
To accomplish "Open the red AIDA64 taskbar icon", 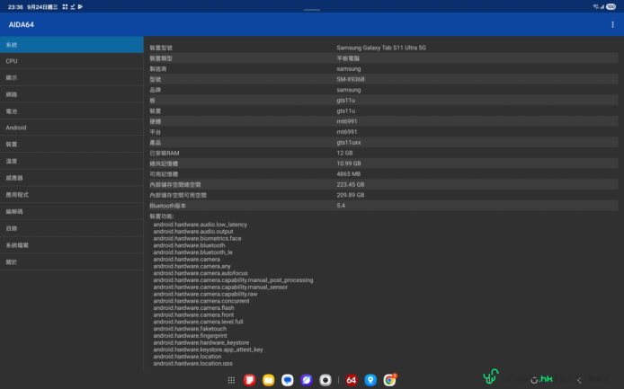I will point(351,380).
